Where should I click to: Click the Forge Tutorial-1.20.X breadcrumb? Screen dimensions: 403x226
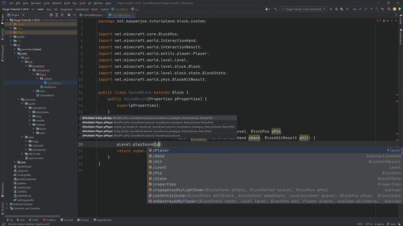point(15,9)
